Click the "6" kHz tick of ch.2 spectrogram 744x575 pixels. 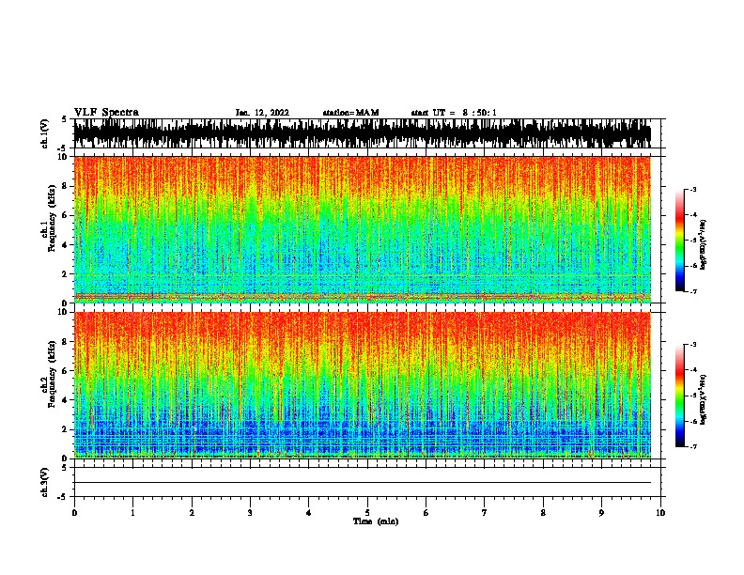[65, 371]
